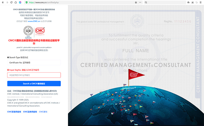Viewport: 204px width, 126px height.
Task: Click the browser back arrow
Action: (x=2, y=2)
